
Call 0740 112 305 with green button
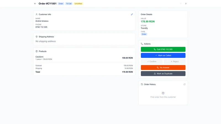(163, 49)
